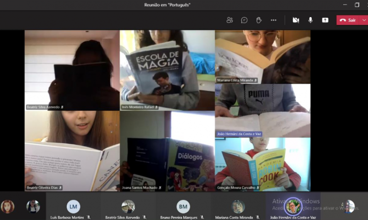
Task: Click João Hernâni da Costa e Vaz avatar
Action: [x=293, y=207]
